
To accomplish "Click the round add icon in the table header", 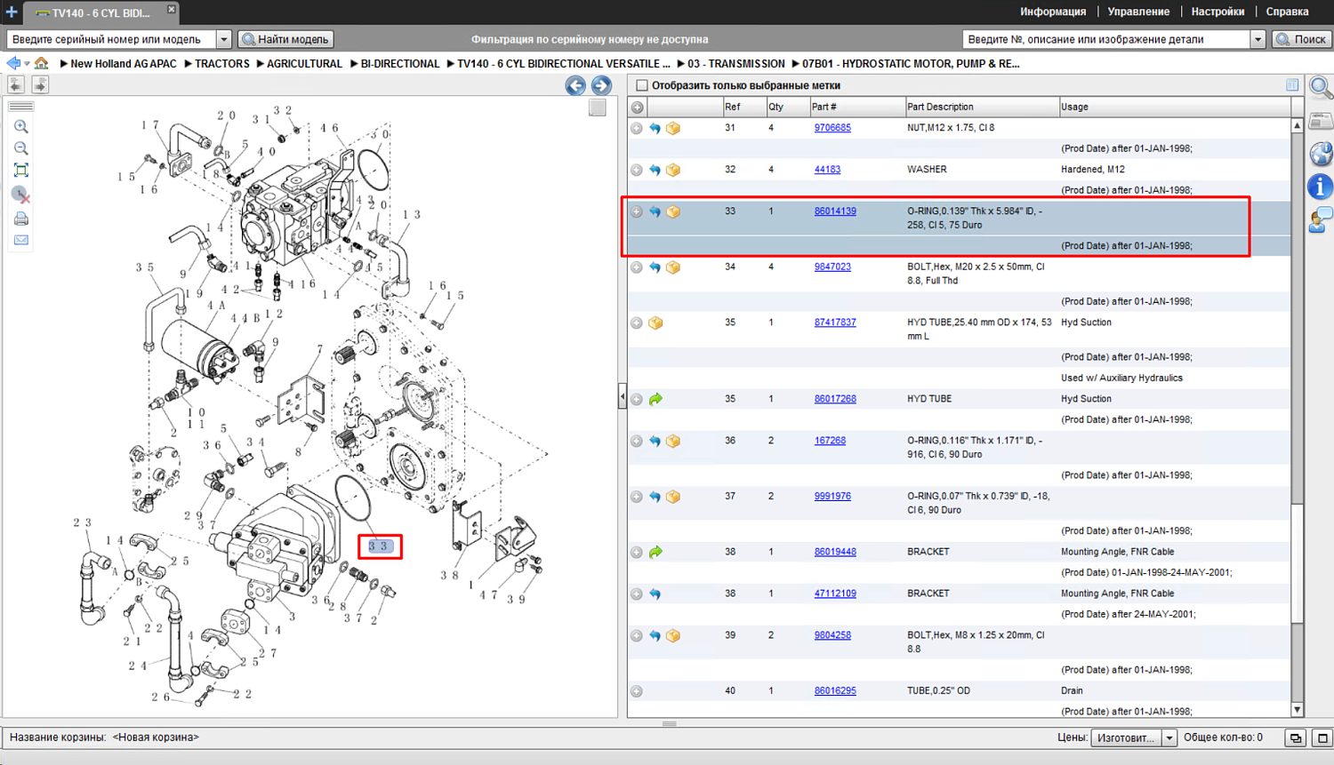I will (638, 108).
